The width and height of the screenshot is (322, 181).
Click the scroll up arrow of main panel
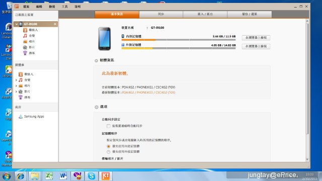tap(307, 21)
